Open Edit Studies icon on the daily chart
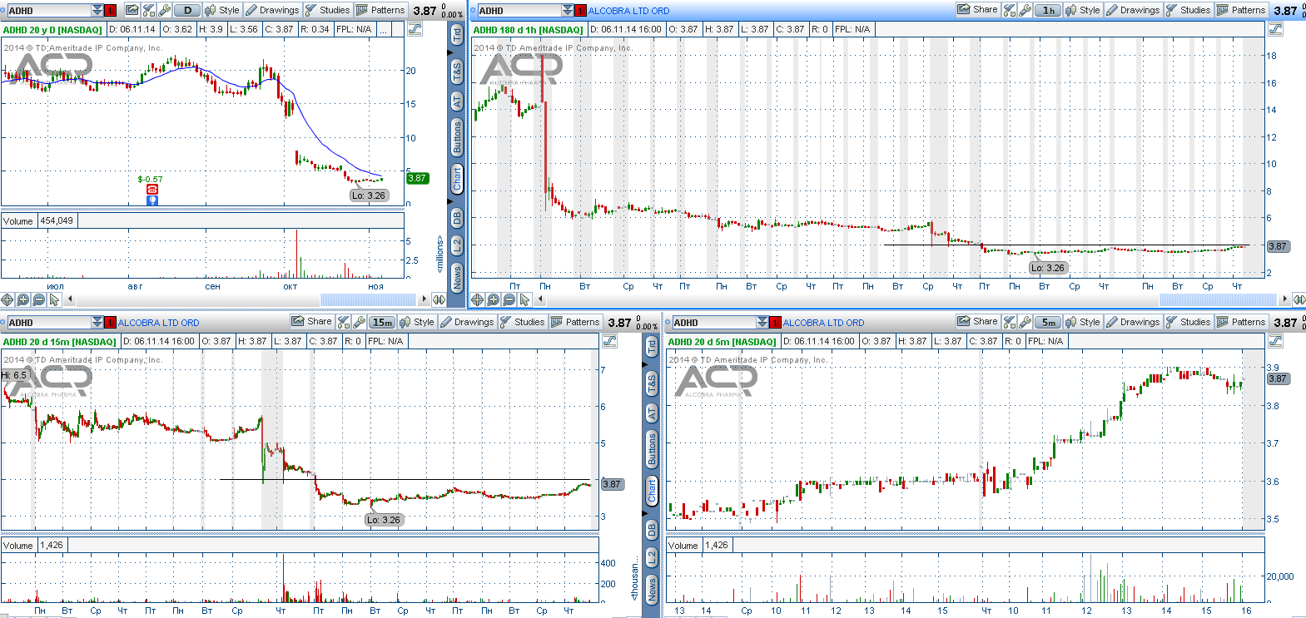This screenshot has height=618, width=1306. click(x=148, y=10)
